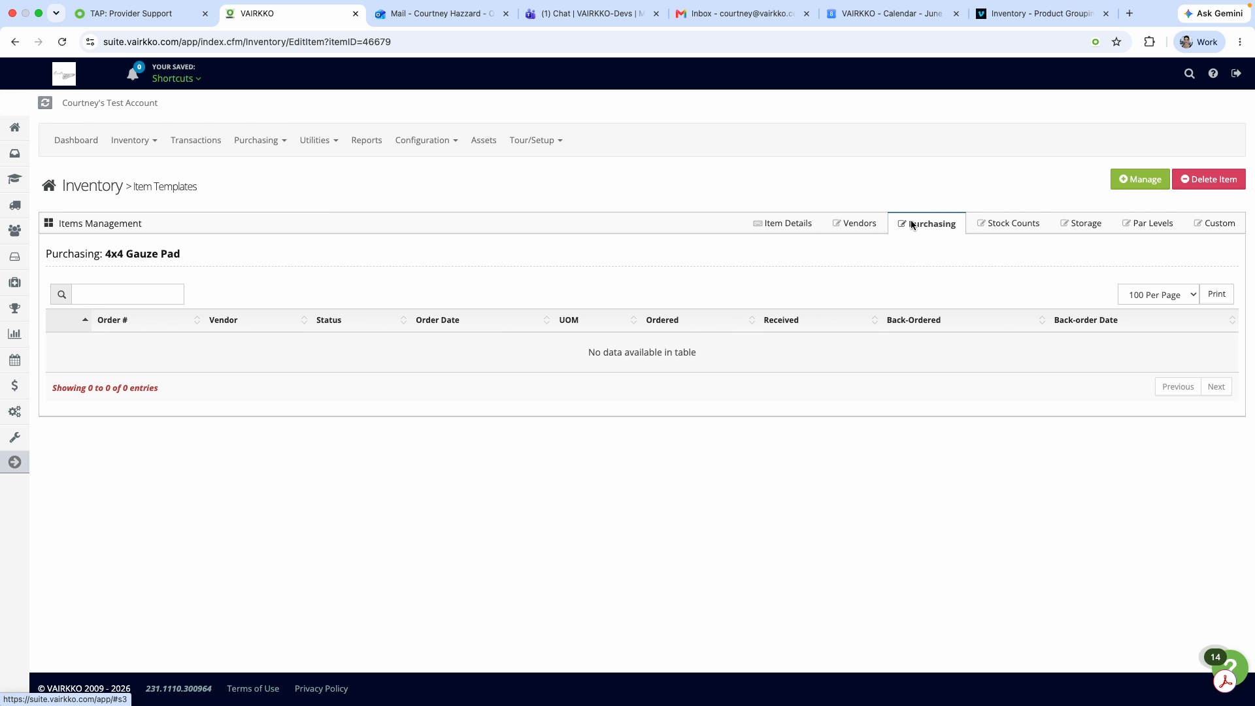Switch to the Custom tab
Viewport: 1255px width, 706px height.
[x=1214, y=224]
